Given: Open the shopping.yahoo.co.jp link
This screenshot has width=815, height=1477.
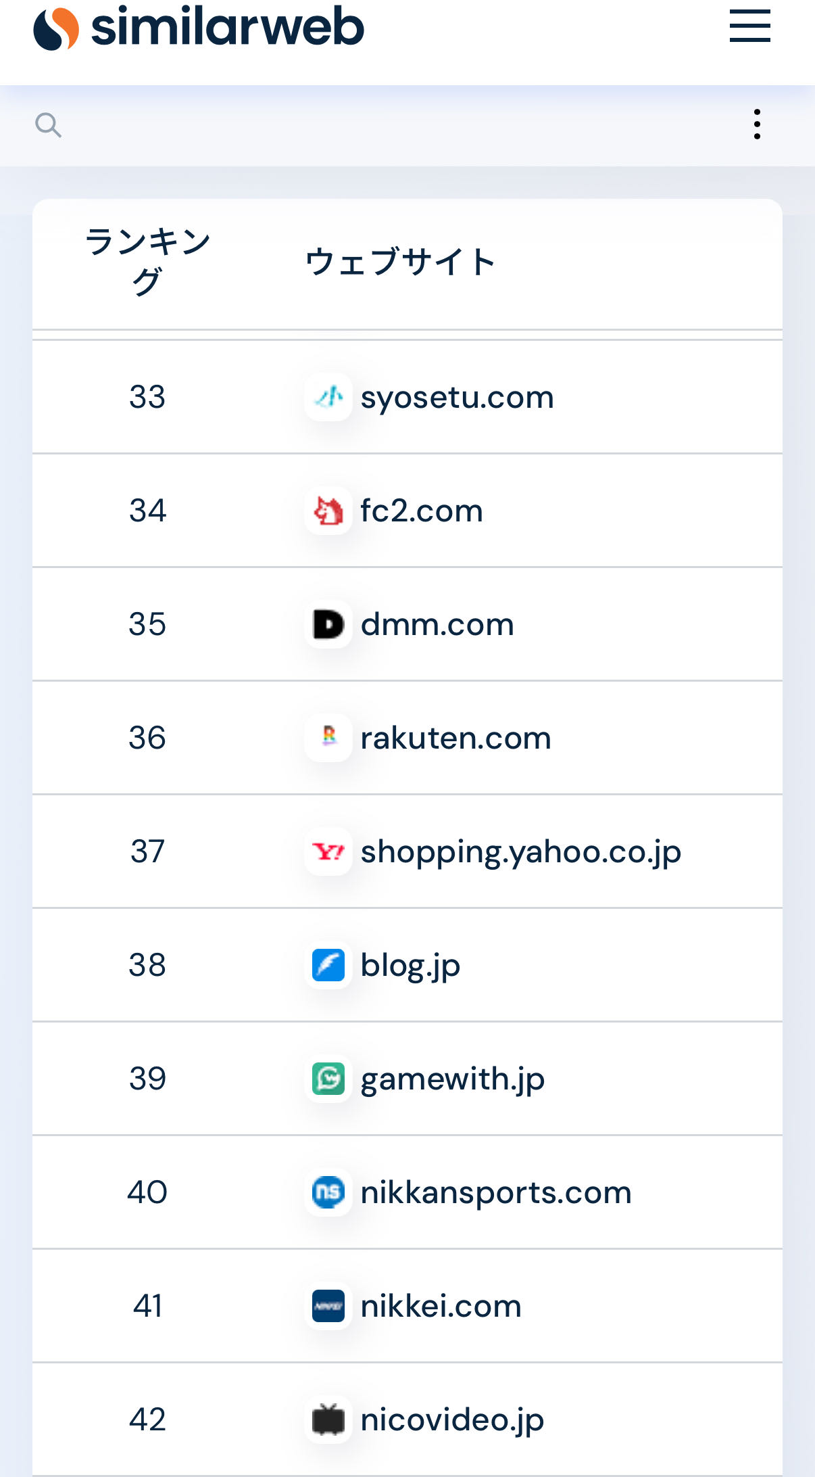Looking at the screenshot, I should click(520, 851).
